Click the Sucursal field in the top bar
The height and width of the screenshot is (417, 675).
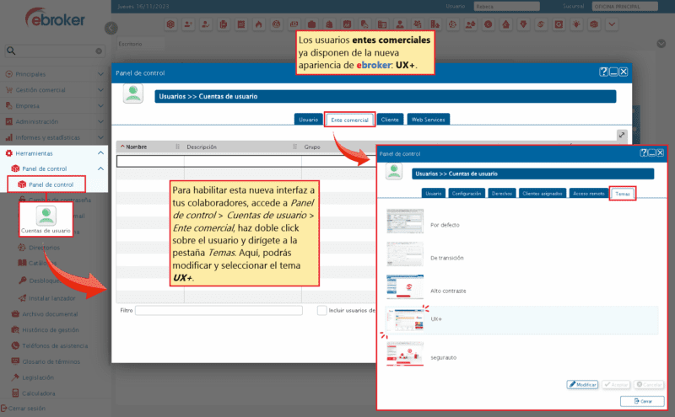coord(624,7)
